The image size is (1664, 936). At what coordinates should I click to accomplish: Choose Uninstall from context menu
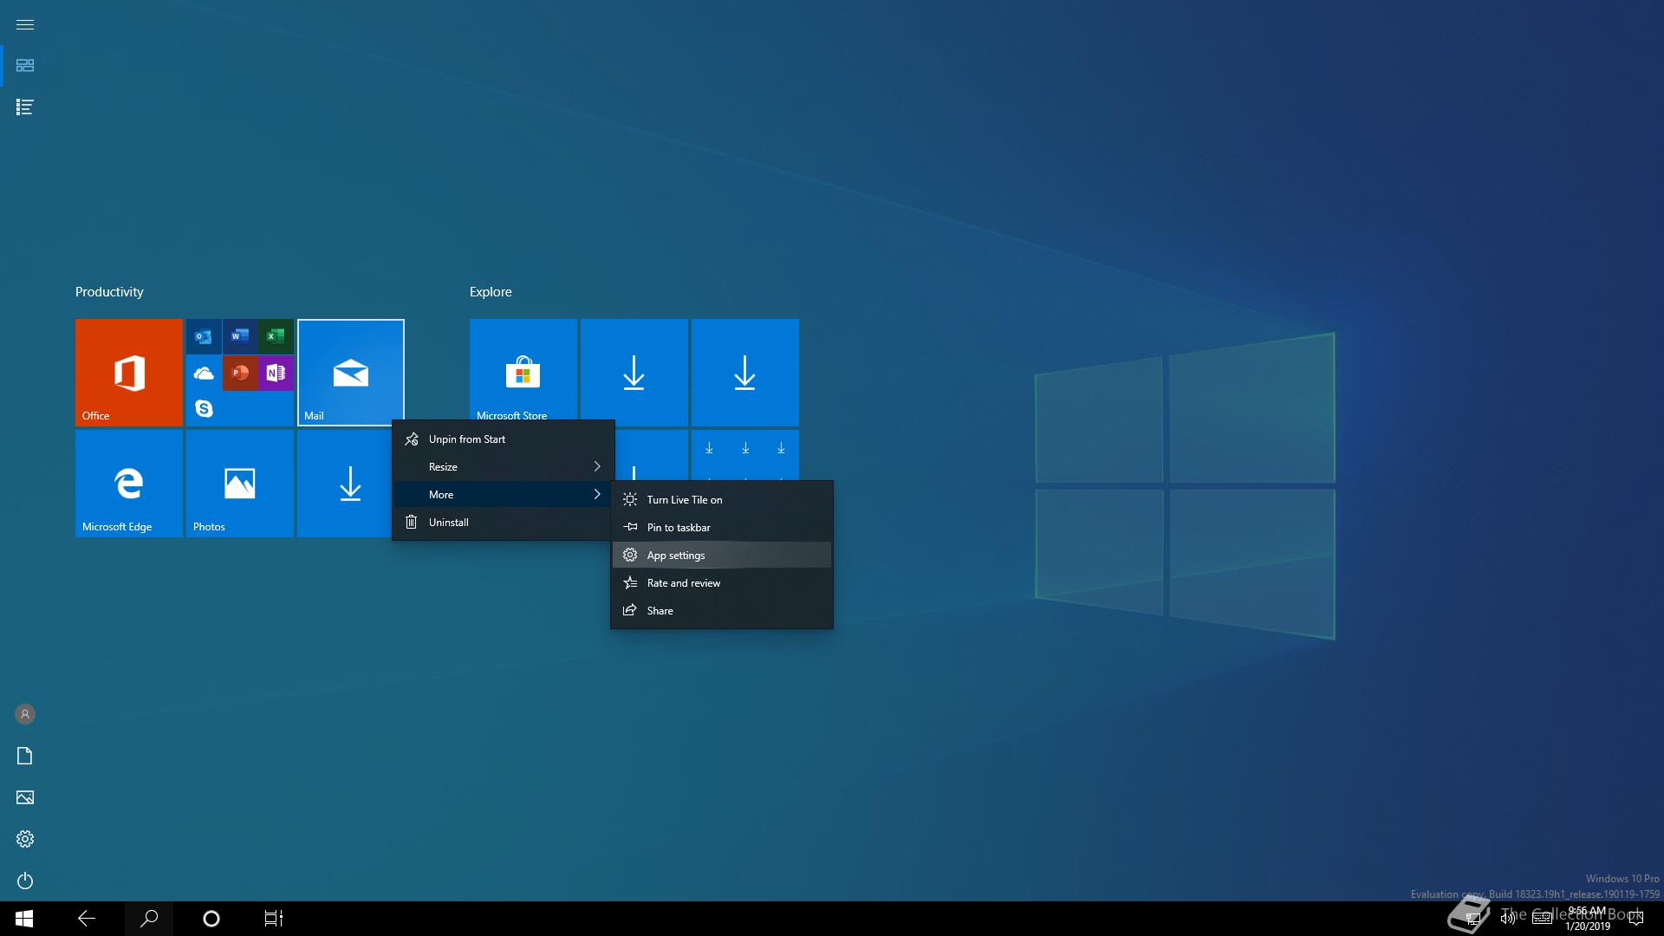click(x=504, y=523)
